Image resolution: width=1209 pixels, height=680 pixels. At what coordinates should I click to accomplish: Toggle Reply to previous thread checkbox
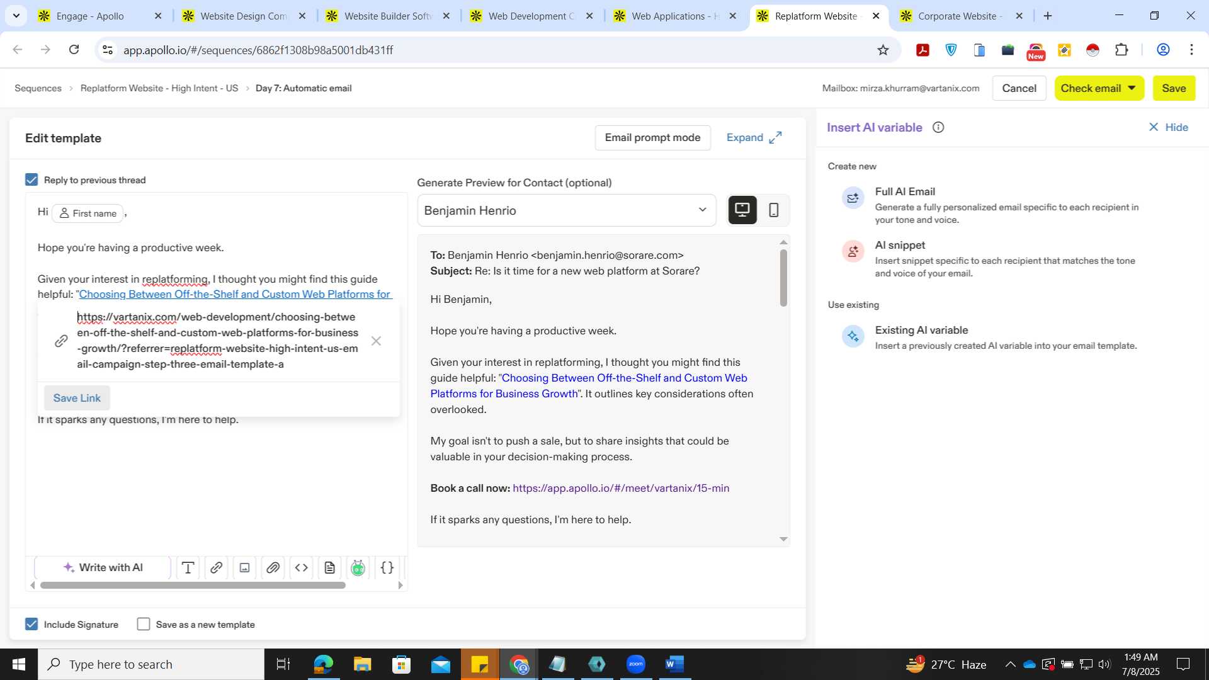pos(31,180)
